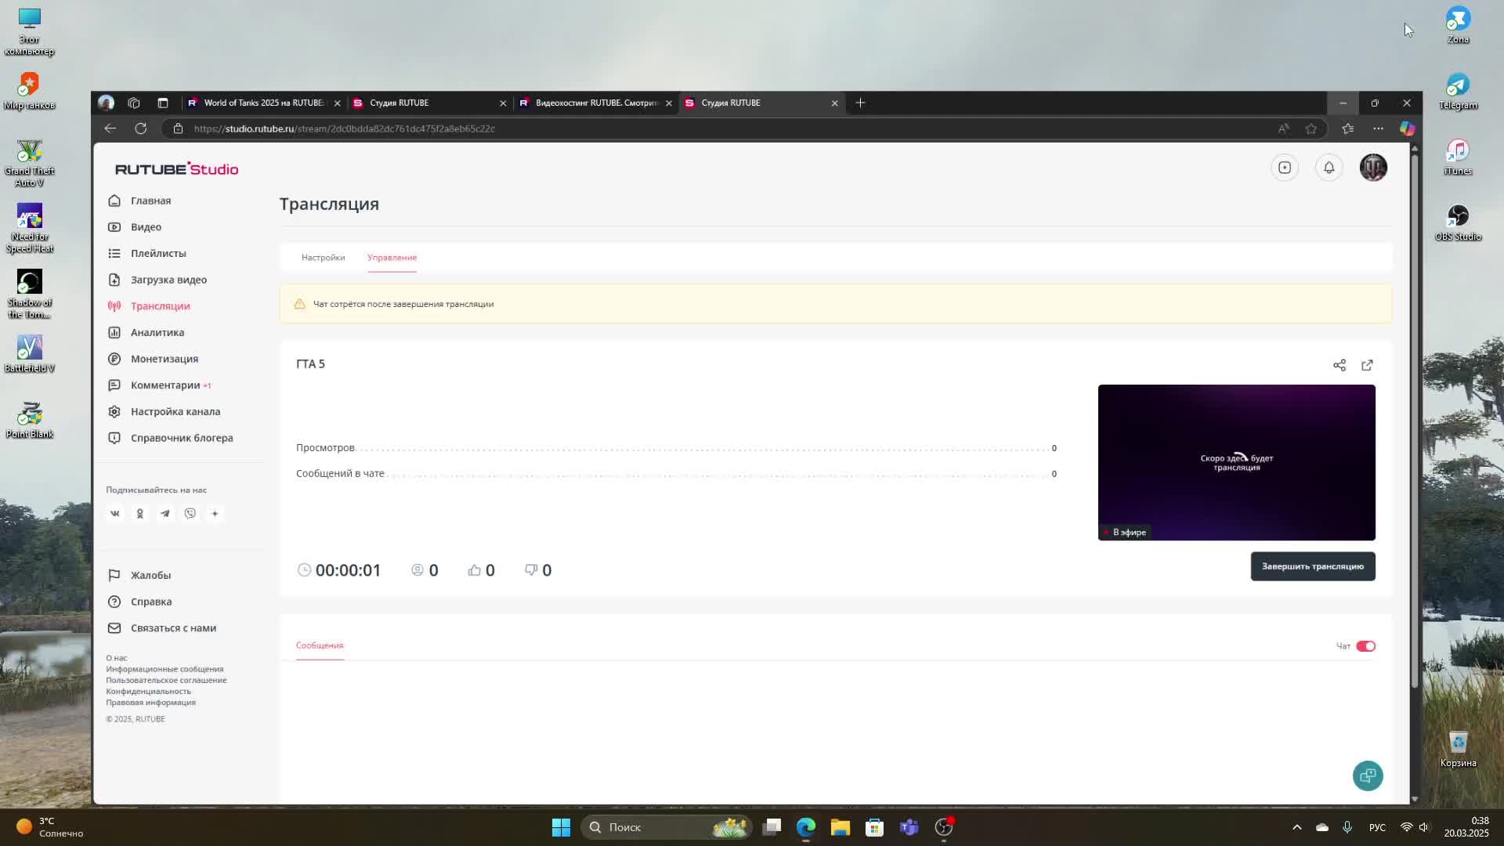Click the share stream icon
This screenshot has width=1504, height=846.
[1339, 365]
